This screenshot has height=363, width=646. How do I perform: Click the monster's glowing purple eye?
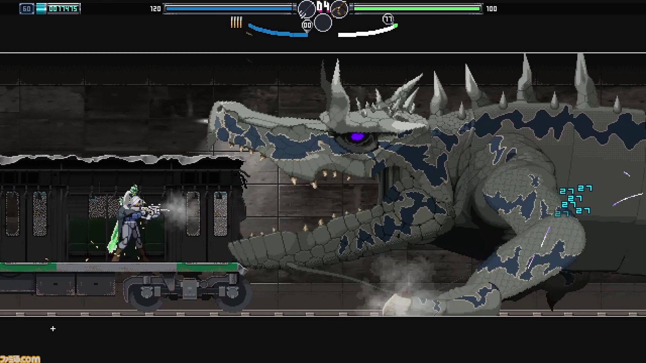tap(357, 136)
